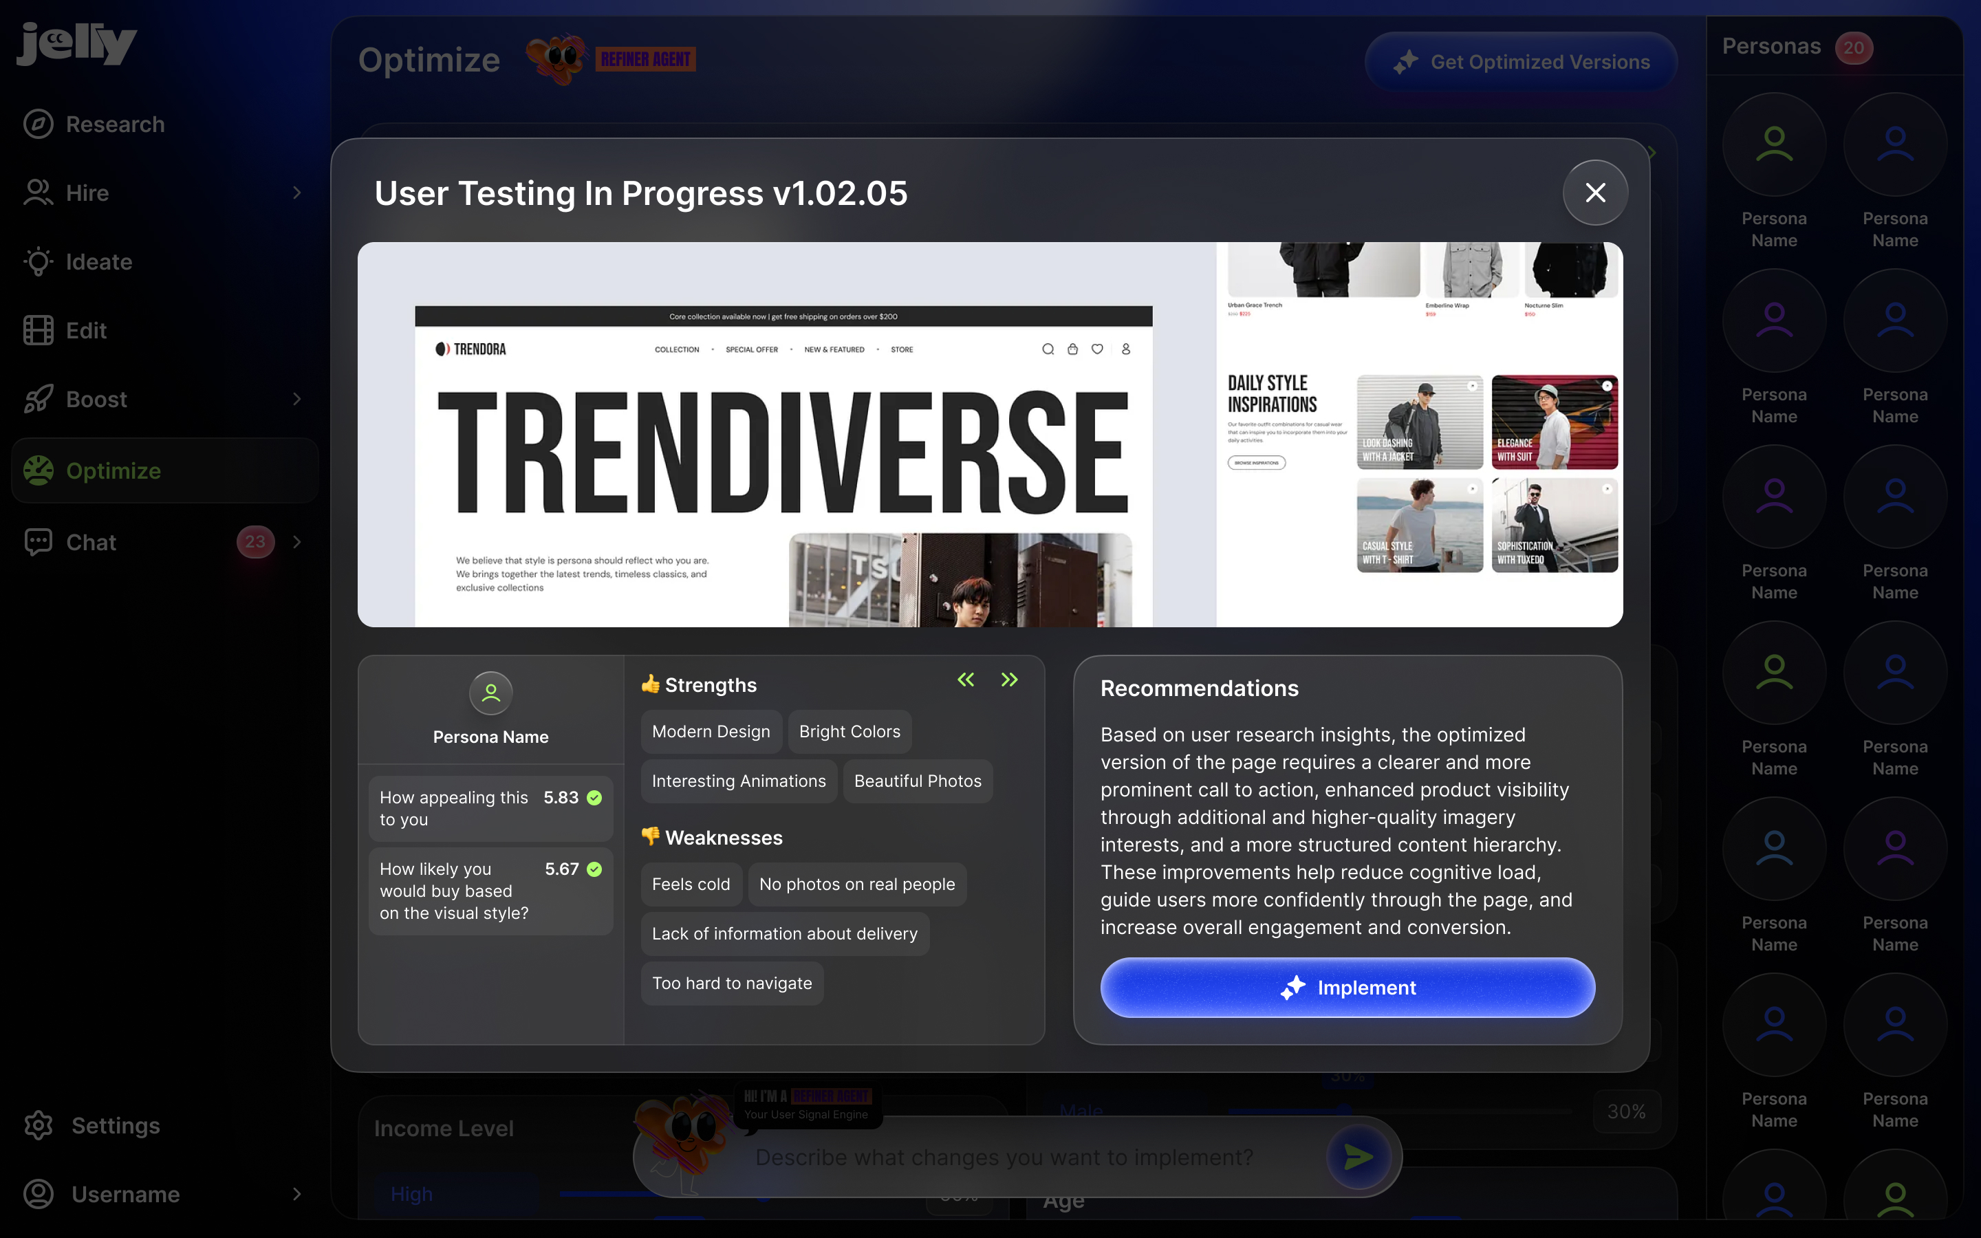Click the 'Describe what changes' input field

coord(1004,1157)
